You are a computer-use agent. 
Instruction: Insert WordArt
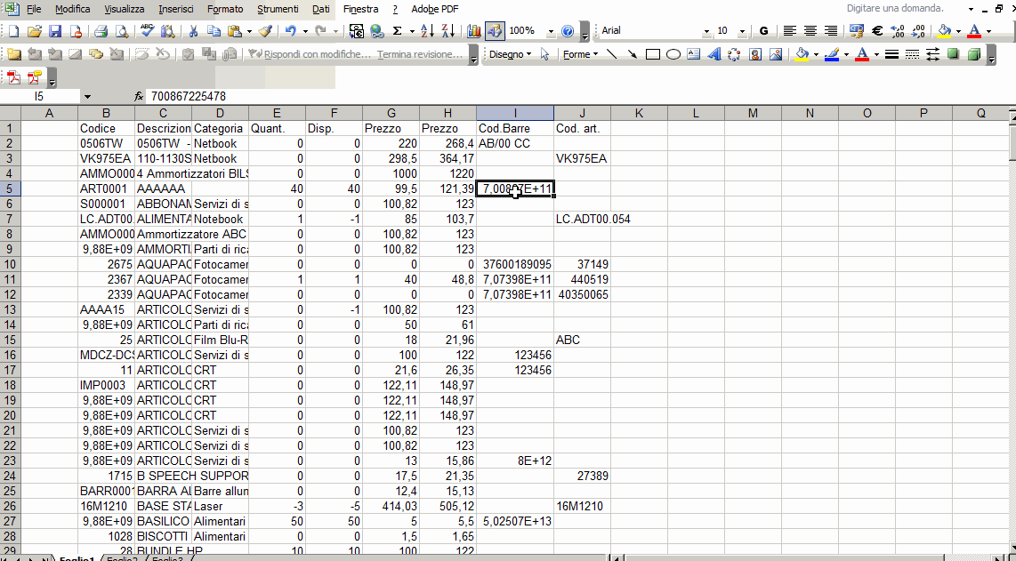714,54
